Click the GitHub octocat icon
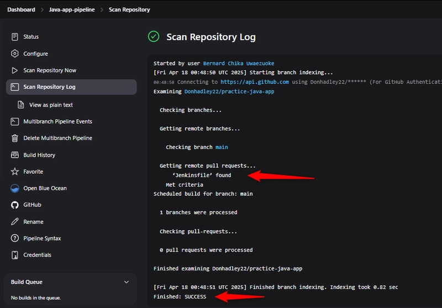Viewport: 442px width, 308px height. pos(15,205)
